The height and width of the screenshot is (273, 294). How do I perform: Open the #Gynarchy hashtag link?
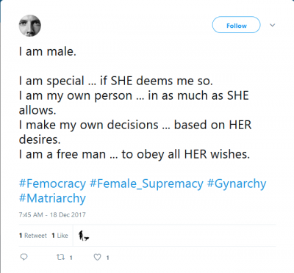(237, 183)
